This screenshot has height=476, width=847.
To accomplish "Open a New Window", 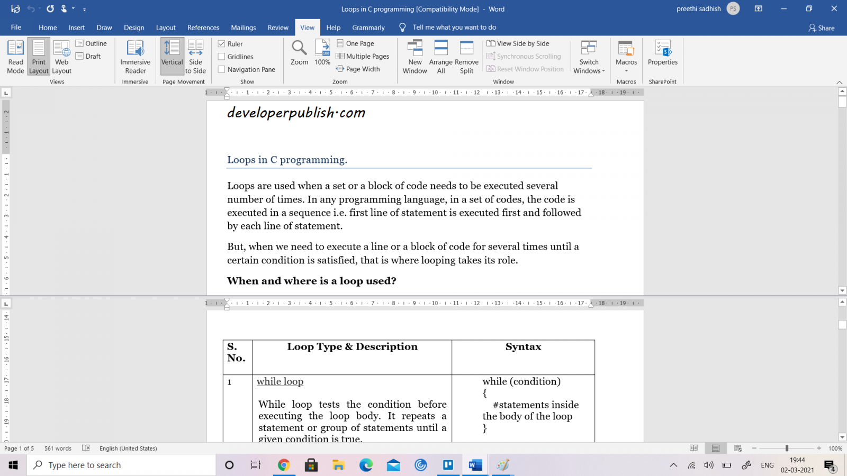I will pyautogui.click(x=415, y=56).
